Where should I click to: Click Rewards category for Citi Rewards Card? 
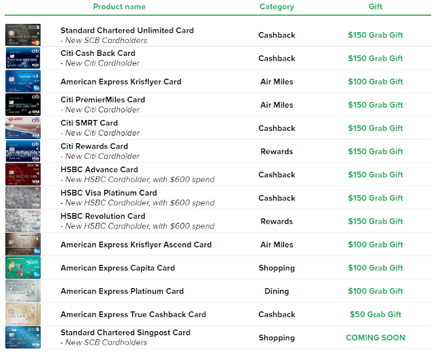277,152
